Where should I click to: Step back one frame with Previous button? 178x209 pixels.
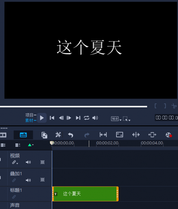[x=61, y=118]
